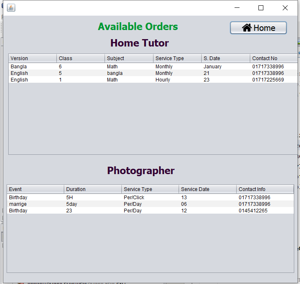Select contact number 01717225669

(274, 80)
